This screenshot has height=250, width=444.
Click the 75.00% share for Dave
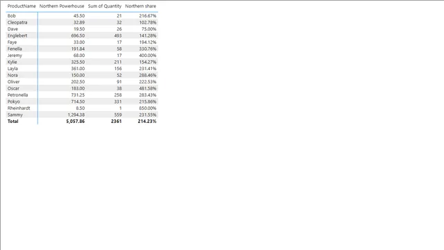pos(148,29)
